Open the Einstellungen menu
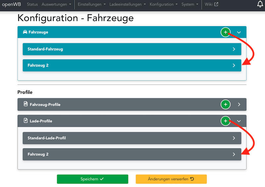The width and height of the screenshot is (265, 187). 91,4
